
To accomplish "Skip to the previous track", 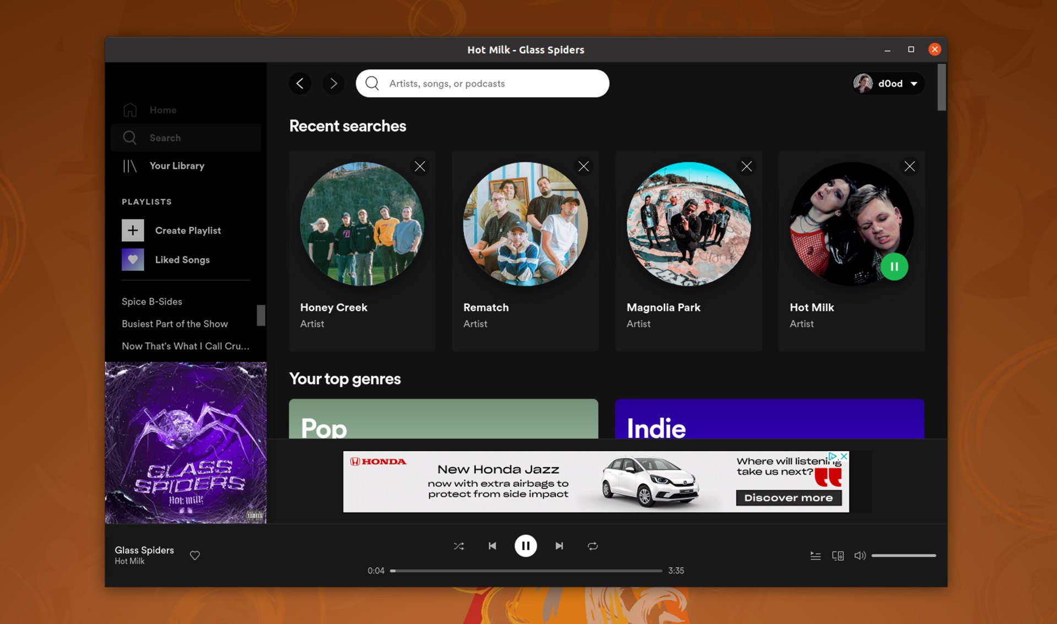I will tap(492, 546).
